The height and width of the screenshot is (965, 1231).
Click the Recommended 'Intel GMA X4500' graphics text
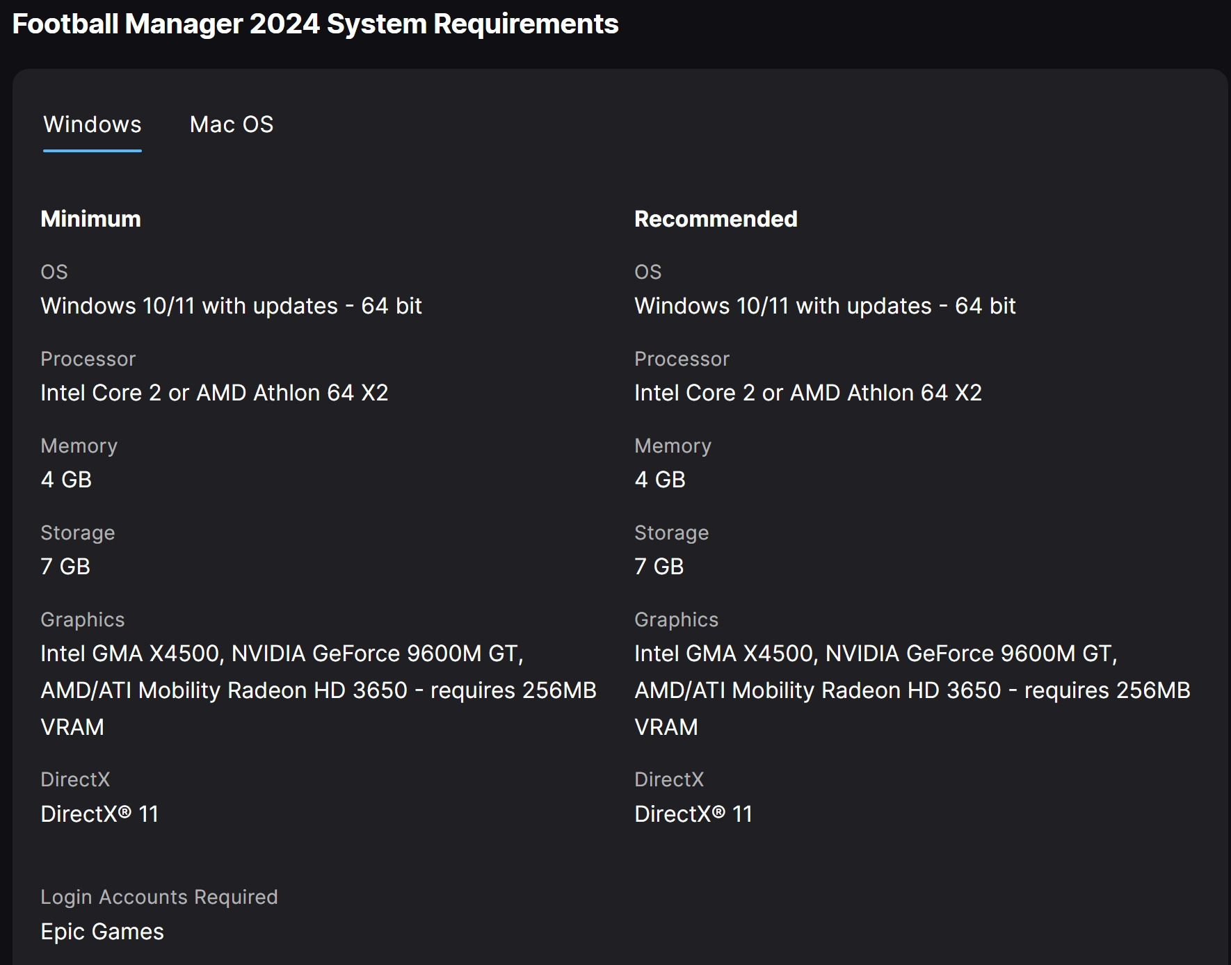click(x=912, y=690)
